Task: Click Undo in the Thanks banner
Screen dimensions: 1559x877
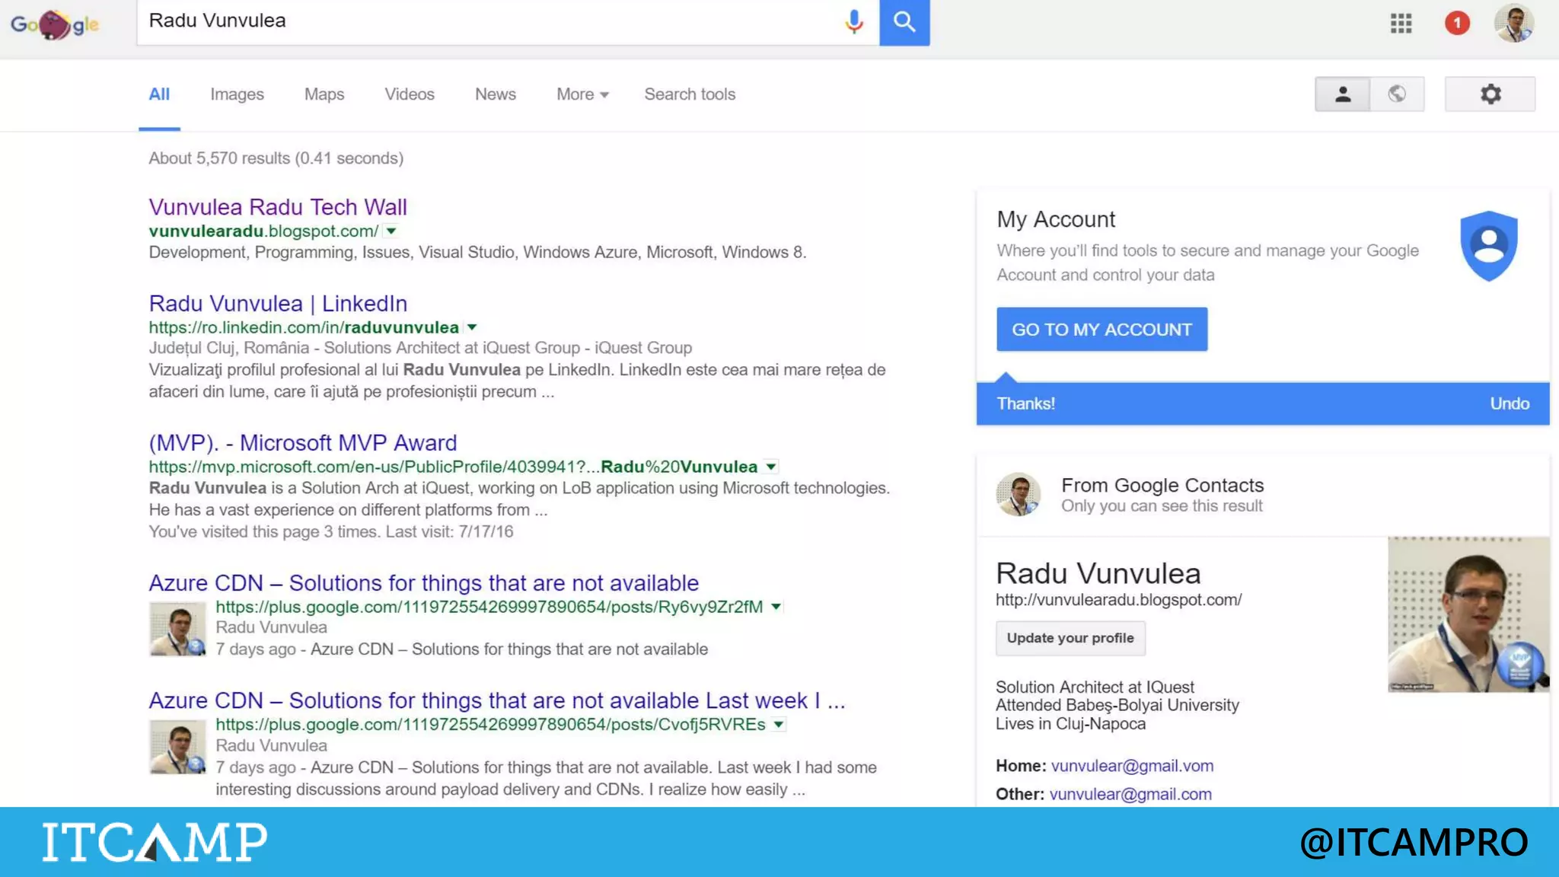Action: [1509, 403]
